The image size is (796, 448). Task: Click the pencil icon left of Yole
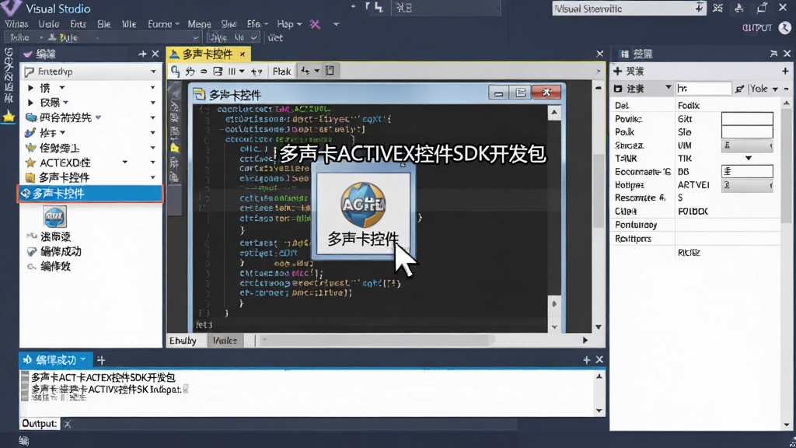740,89
